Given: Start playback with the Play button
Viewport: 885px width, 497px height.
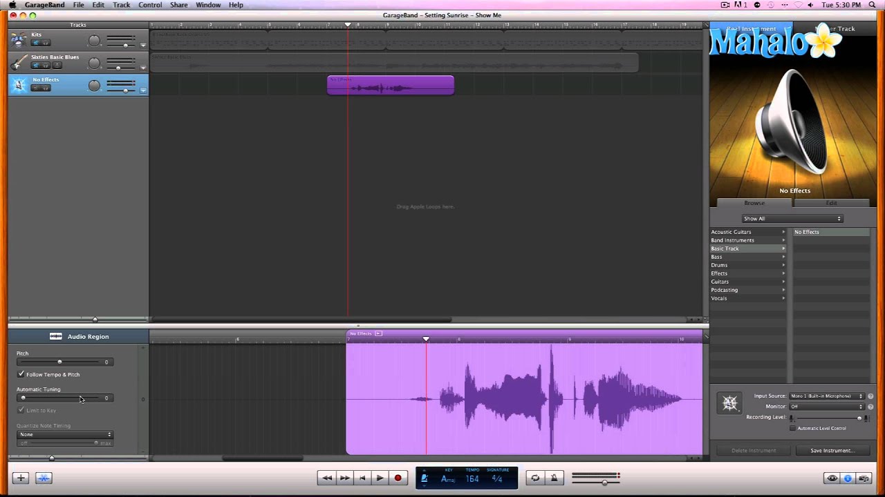Looking at the screenshot, I should [380, 478].
